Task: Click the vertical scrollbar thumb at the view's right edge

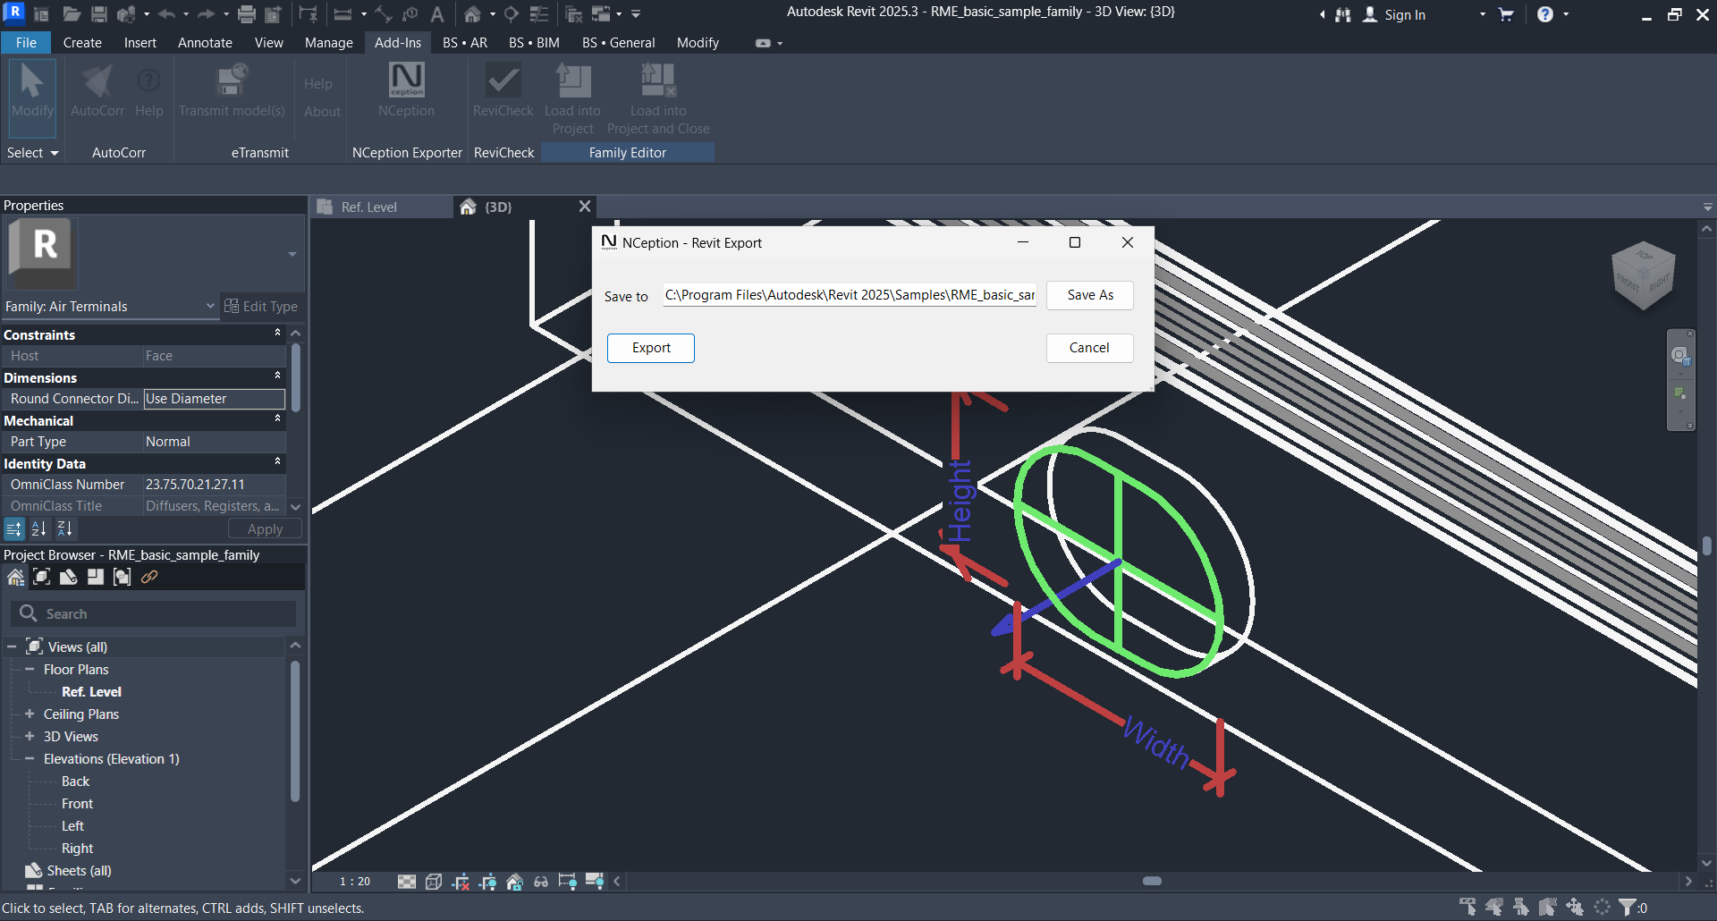Action: coord(1706,545)
